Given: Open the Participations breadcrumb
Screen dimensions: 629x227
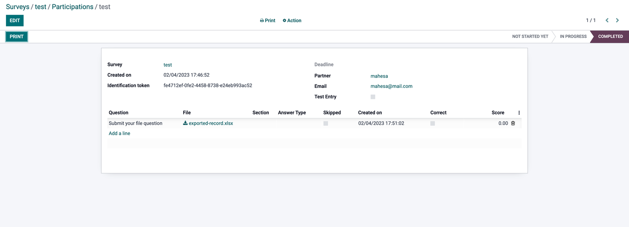Looking at the screenshot, I should click(72, 7).
